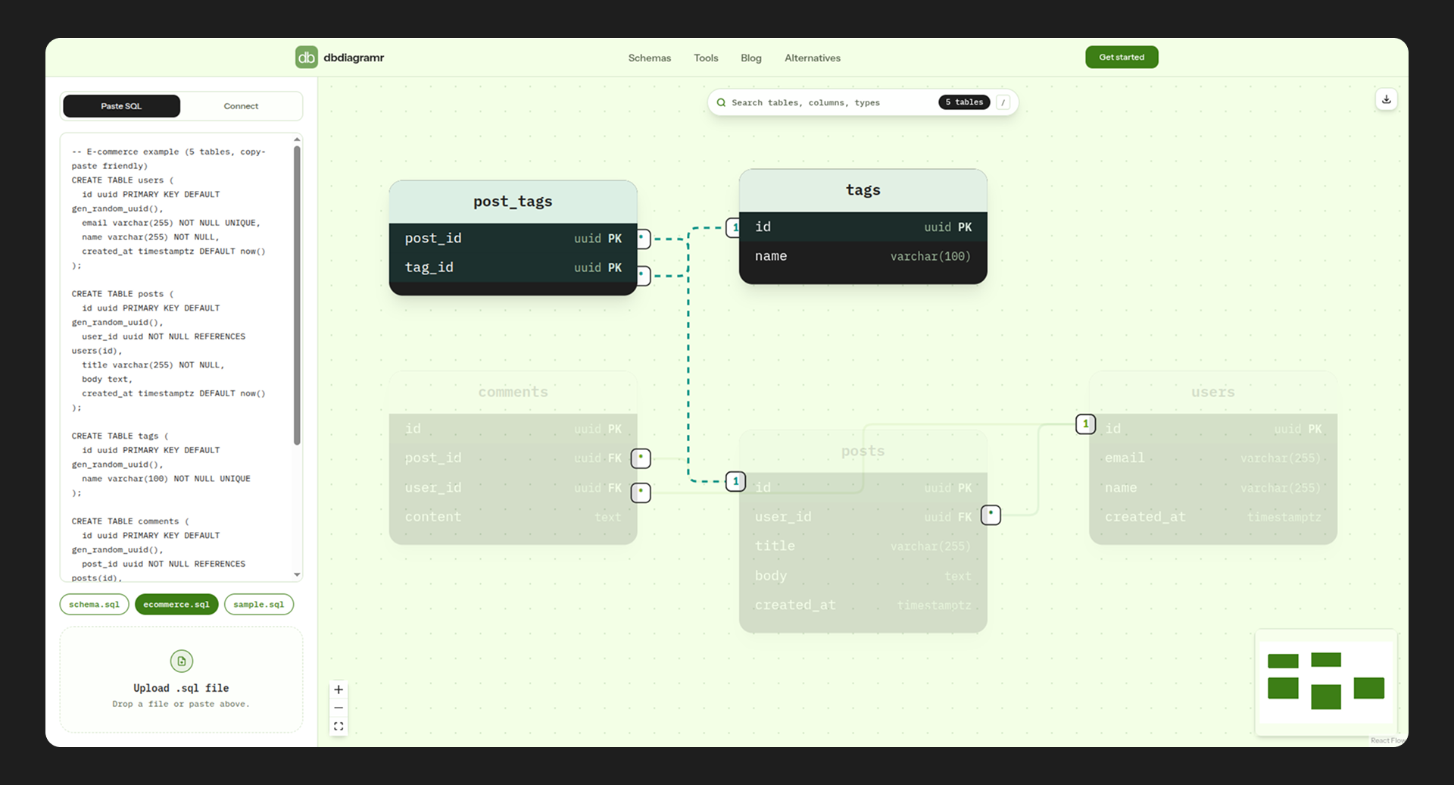
Task: Click the post_tags tag_id connector handle
Action: click(642, 274)
